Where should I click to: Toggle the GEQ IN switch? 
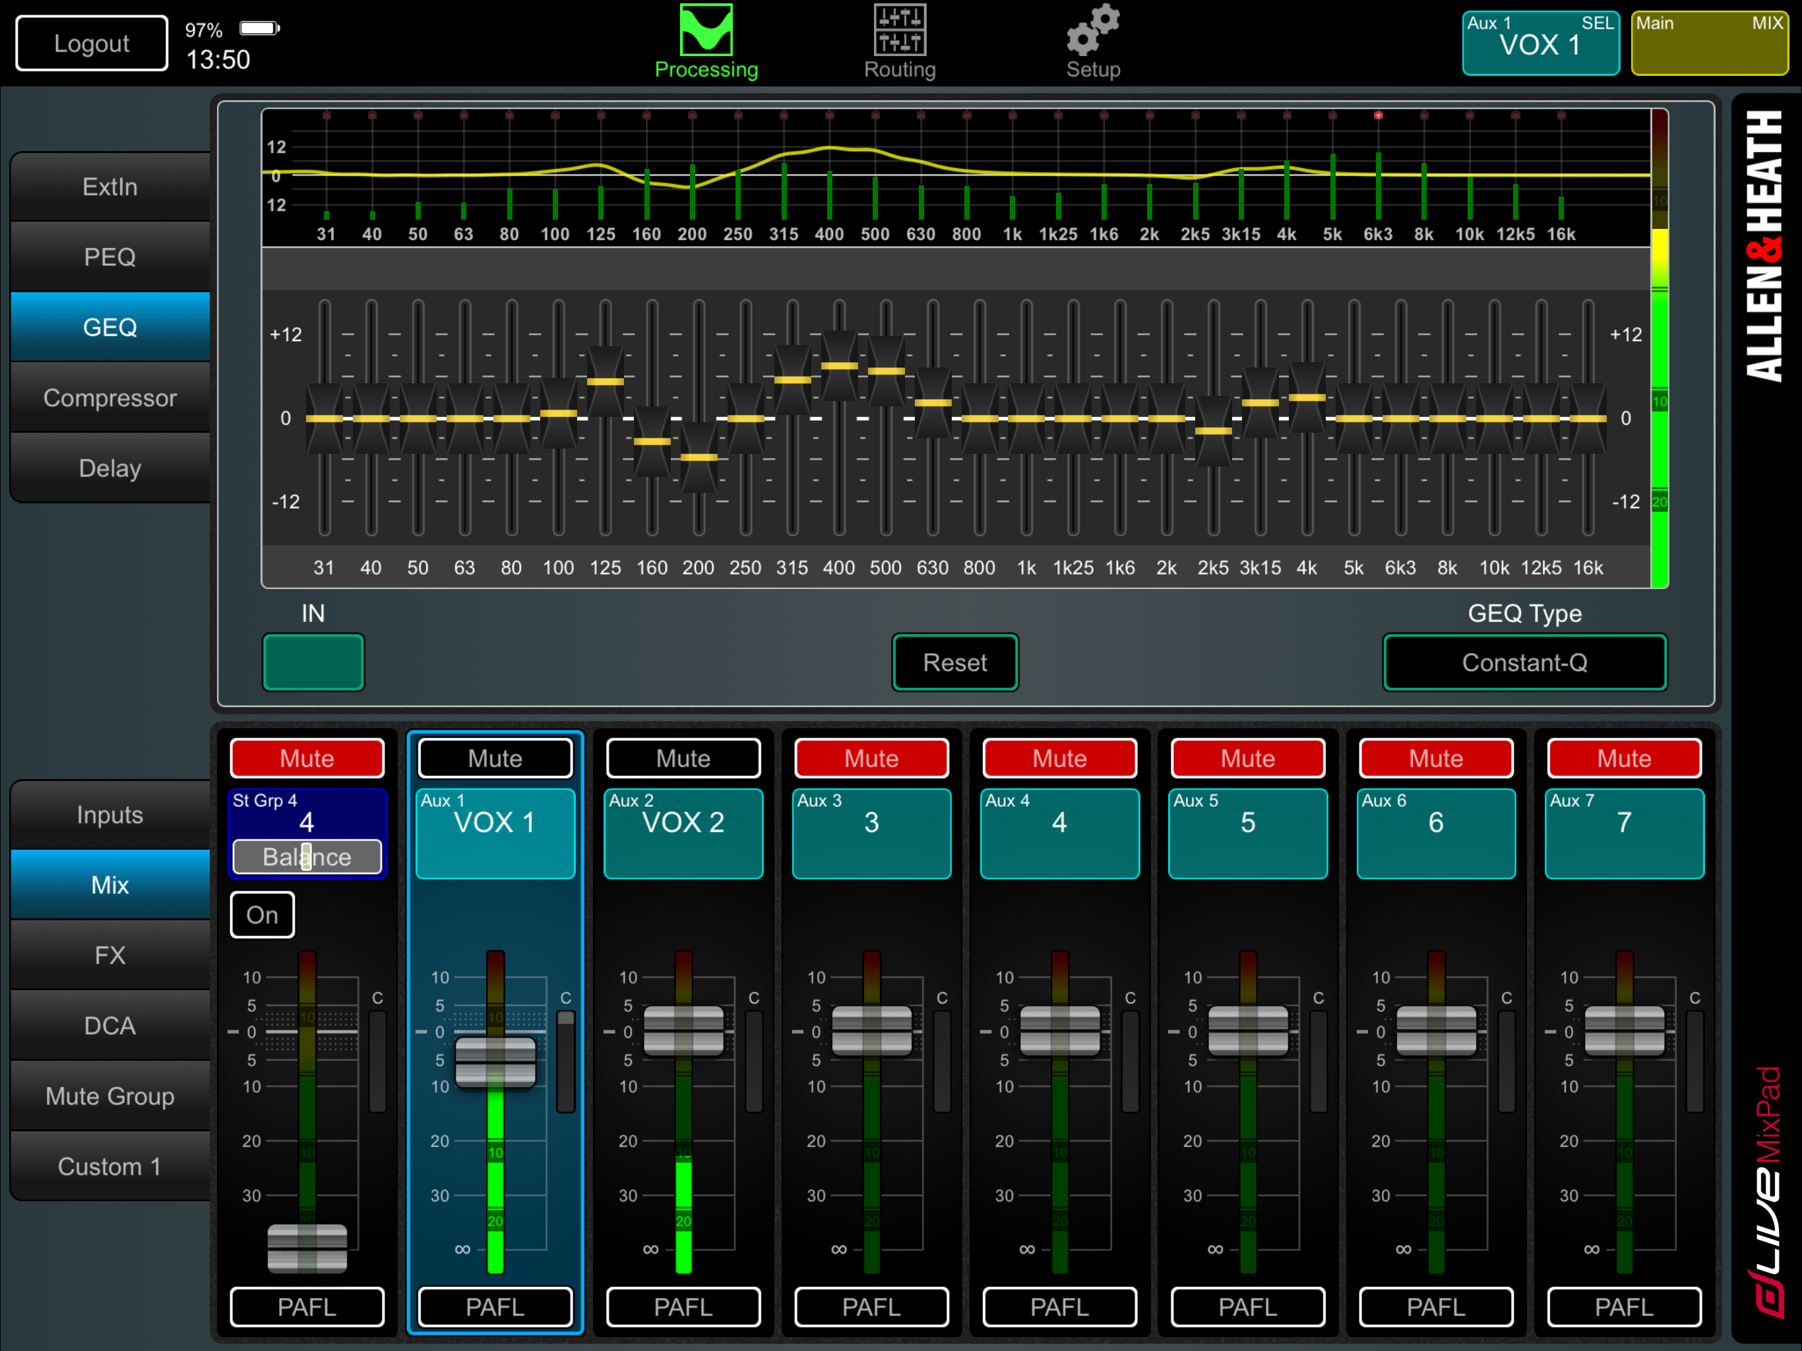click(x=313, y=662)
